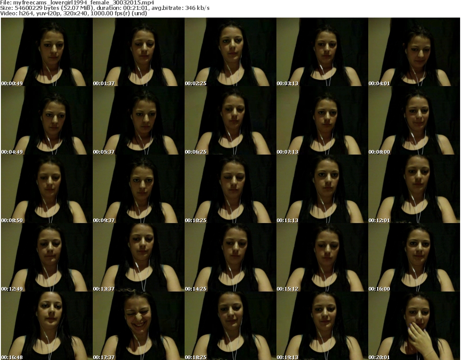
Task: Select the thumbnail stamped 00:20:01
Action: 414,326
